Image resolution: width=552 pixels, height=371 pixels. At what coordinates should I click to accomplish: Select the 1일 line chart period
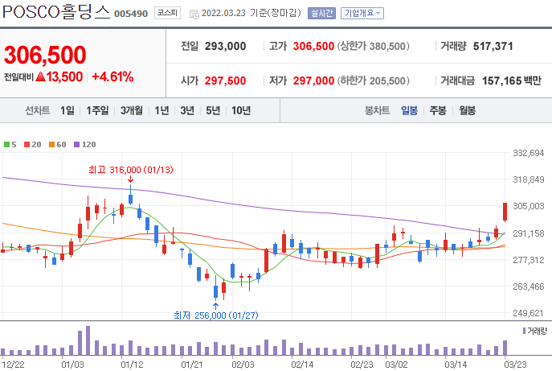(x=67, y=111)
